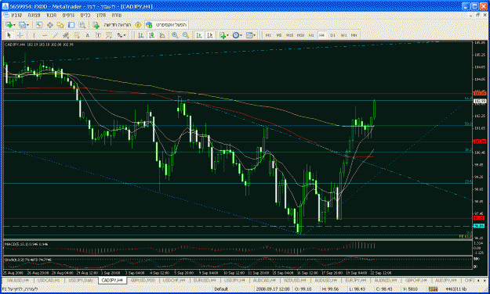Select the crosshair tool
490x294 pixels.
point(20,35)
